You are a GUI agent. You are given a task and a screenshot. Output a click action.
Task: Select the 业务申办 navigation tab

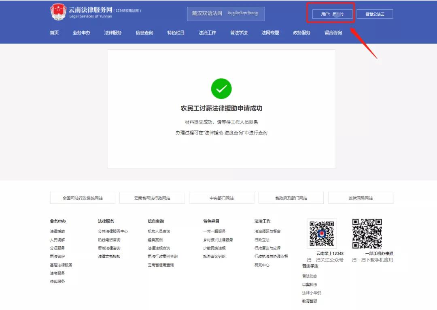tap(82, 33)
